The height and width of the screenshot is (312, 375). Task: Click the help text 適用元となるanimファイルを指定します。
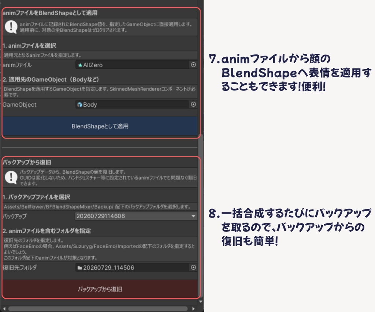point(42,55)
